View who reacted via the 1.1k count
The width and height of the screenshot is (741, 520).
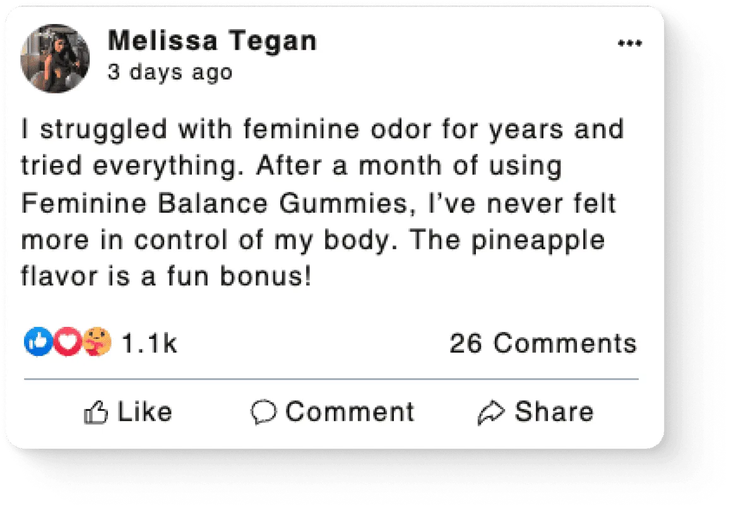click(x=149, y=344)
